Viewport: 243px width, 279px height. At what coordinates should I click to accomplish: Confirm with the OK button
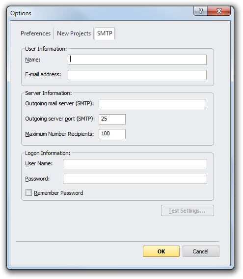[x=161, y=251]
